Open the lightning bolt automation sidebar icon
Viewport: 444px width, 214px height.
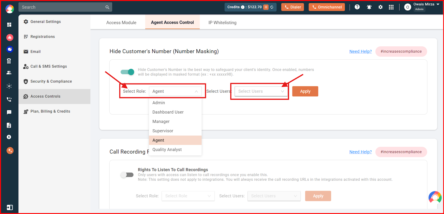9,137
